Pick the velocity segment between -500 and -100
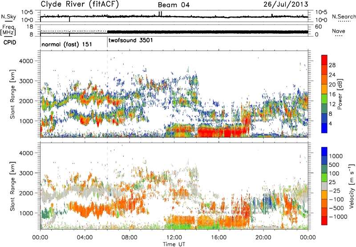Image resolution: width=356 pixels, height=247 pixels. (x=324, y=204)
